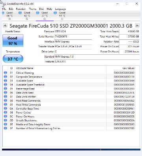Select the Composite Temperature attribute name
Viewport: 142px width, 156px height.
pyautogui.click(x=29, y=77)
